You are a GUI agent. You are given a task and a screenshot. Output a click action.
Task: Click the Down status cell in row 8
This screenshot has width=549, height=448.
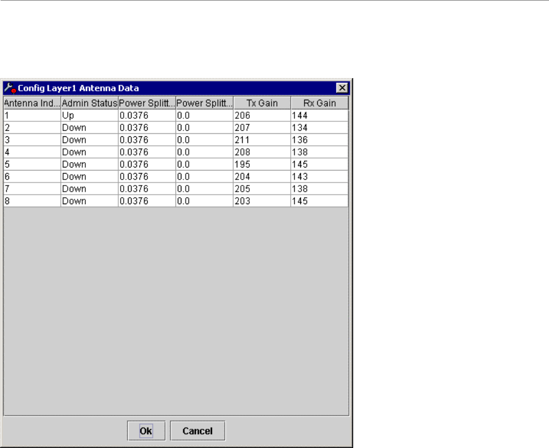89,201
